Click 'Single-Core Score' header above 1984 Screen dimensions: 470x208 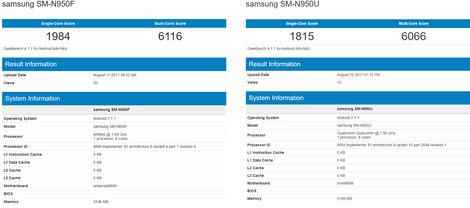(x=58, y=23)
